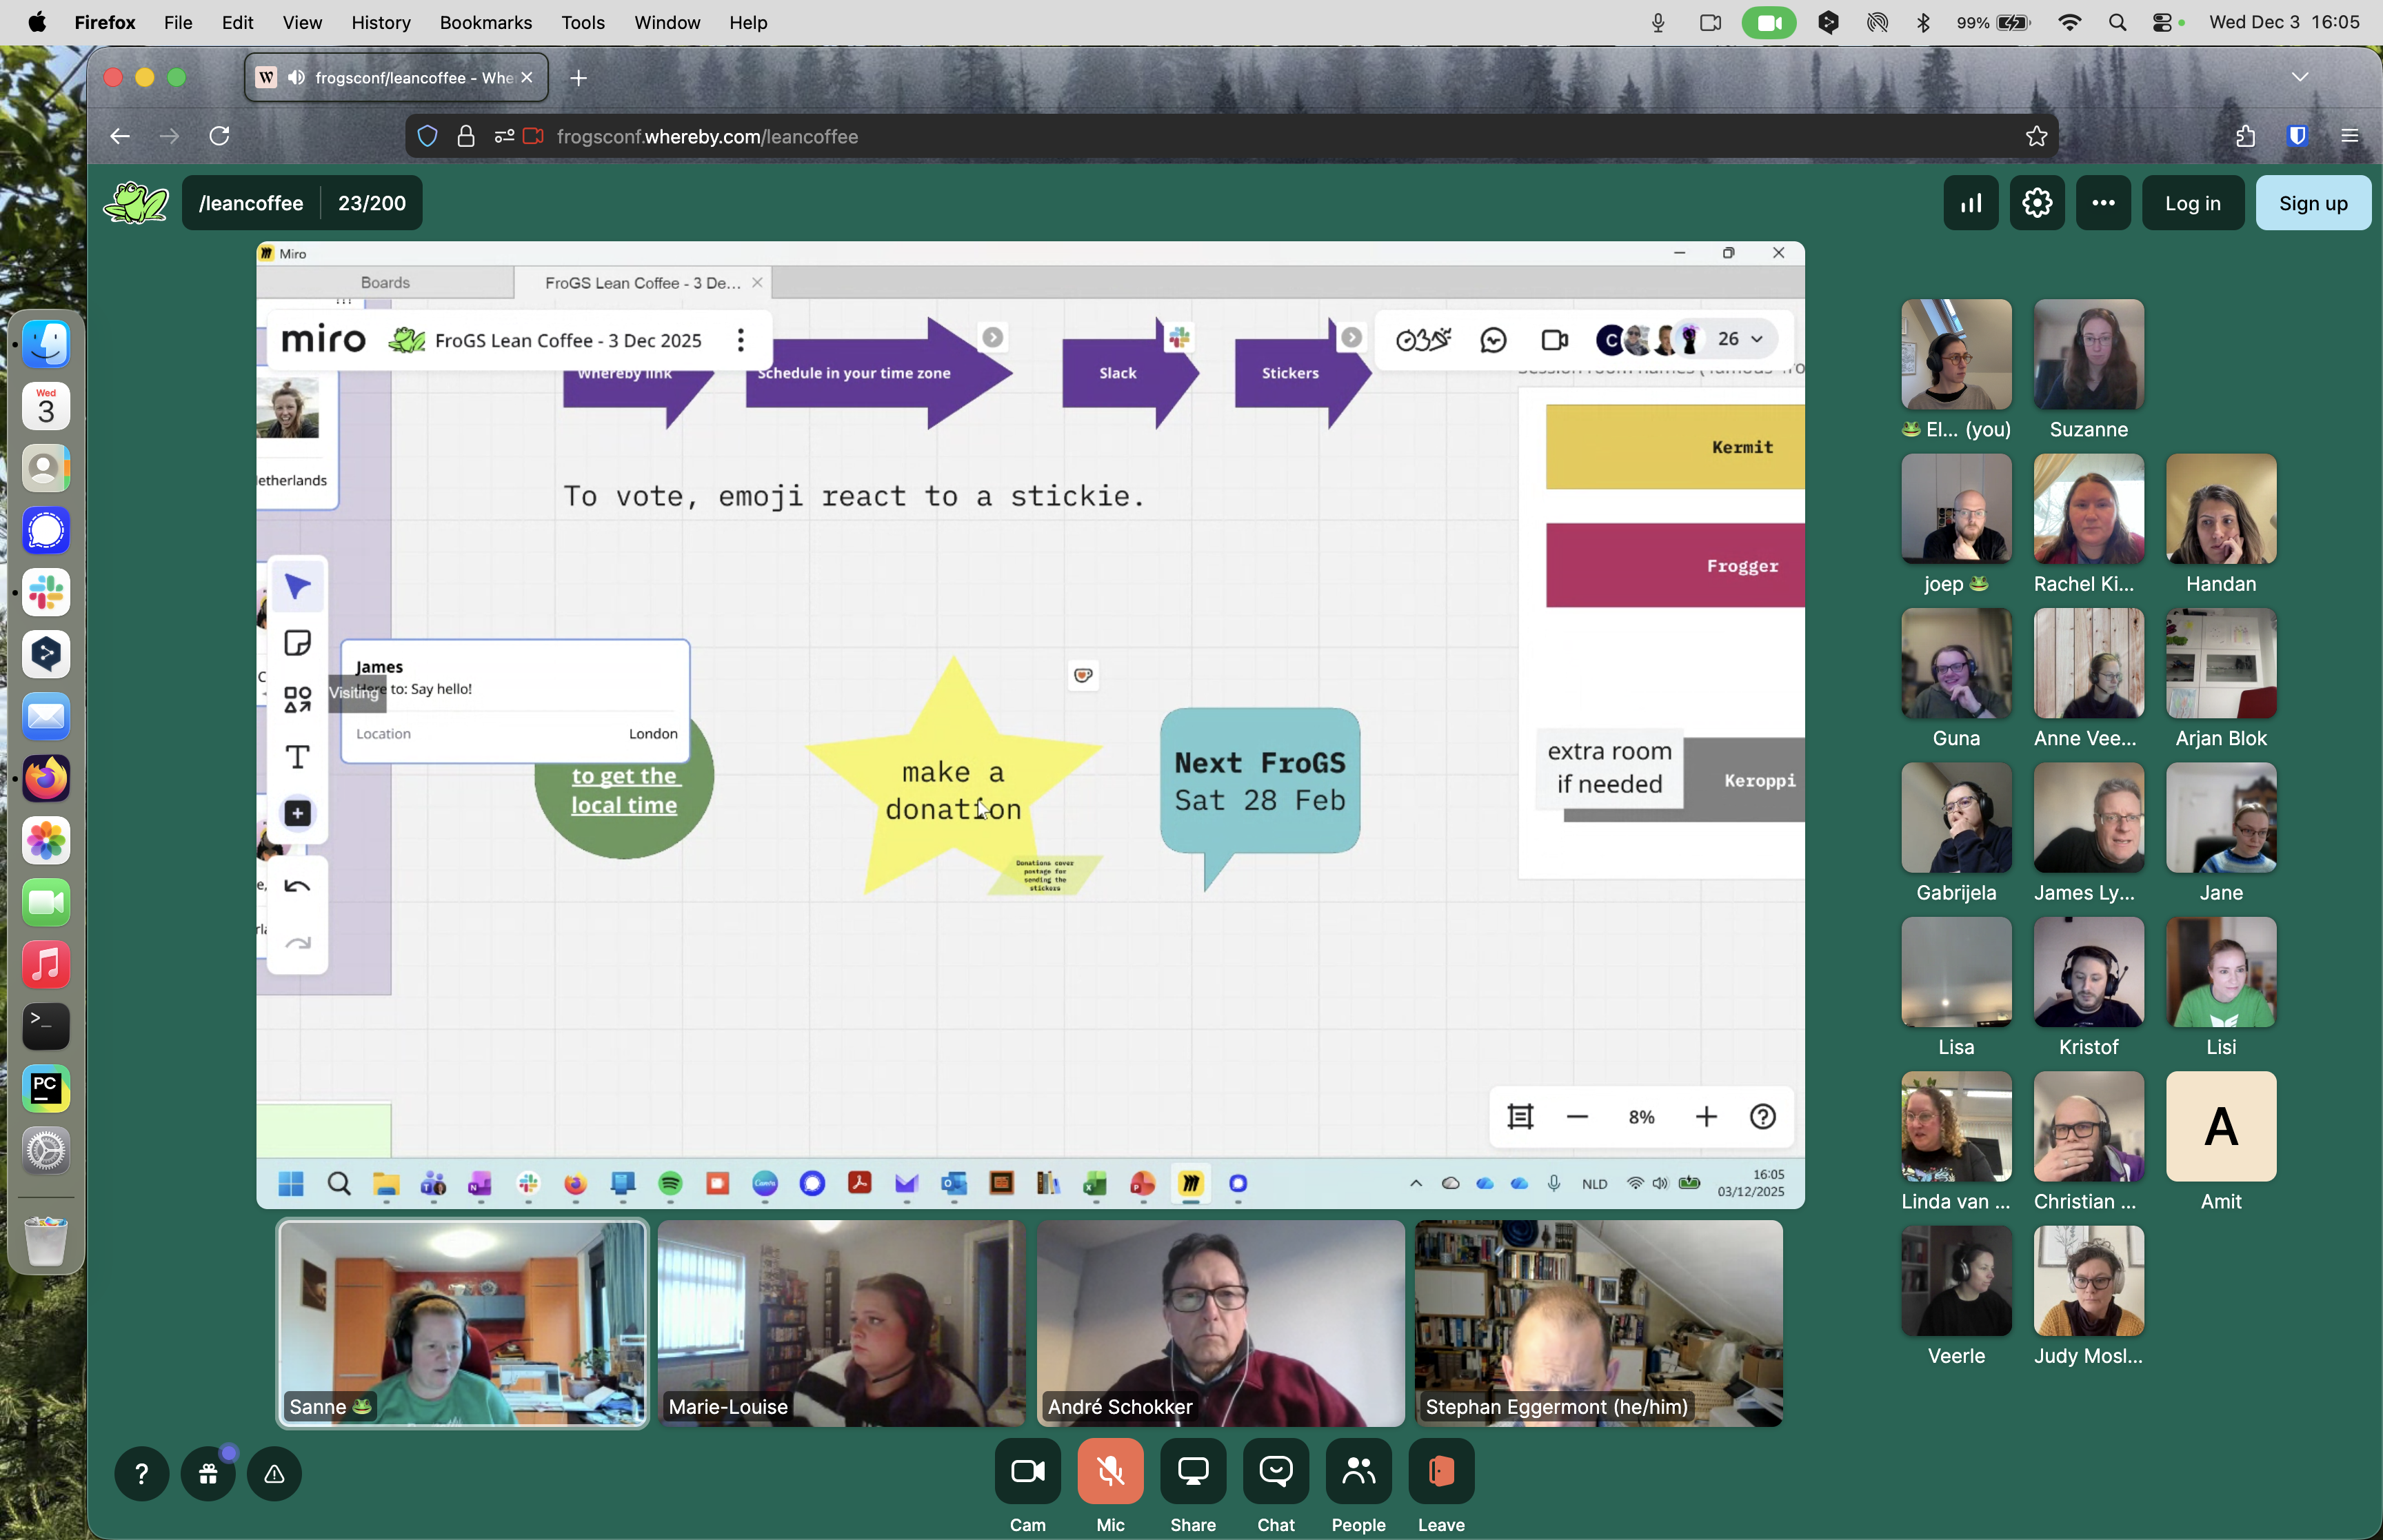Click the Log in button
The height and width of the screenshot is (1540, 2383).
point(2192,203)
